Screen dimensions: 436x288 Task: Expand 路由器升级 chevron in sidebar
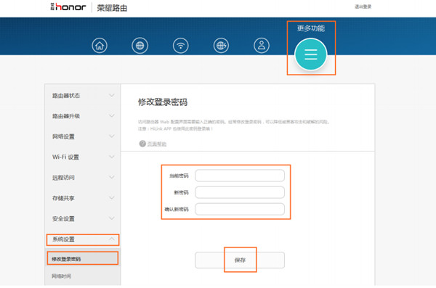tap(112, 116)
